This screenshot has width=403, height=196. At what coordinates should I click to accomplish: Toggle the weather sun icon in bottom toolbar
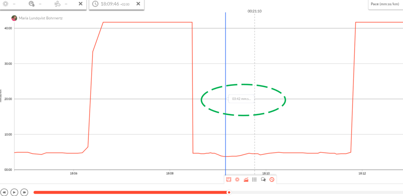[237, 180]
